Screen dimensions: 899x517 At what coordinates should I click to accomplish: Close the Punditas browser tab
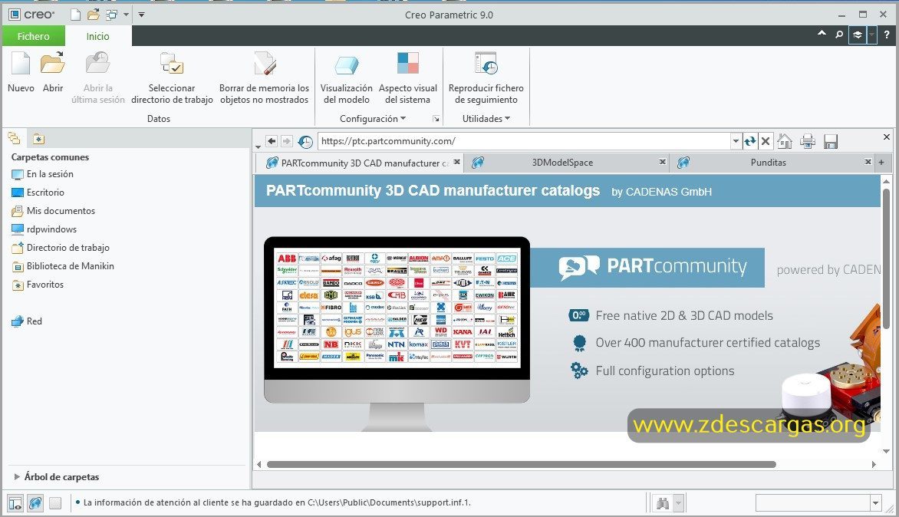click(868, 162)
